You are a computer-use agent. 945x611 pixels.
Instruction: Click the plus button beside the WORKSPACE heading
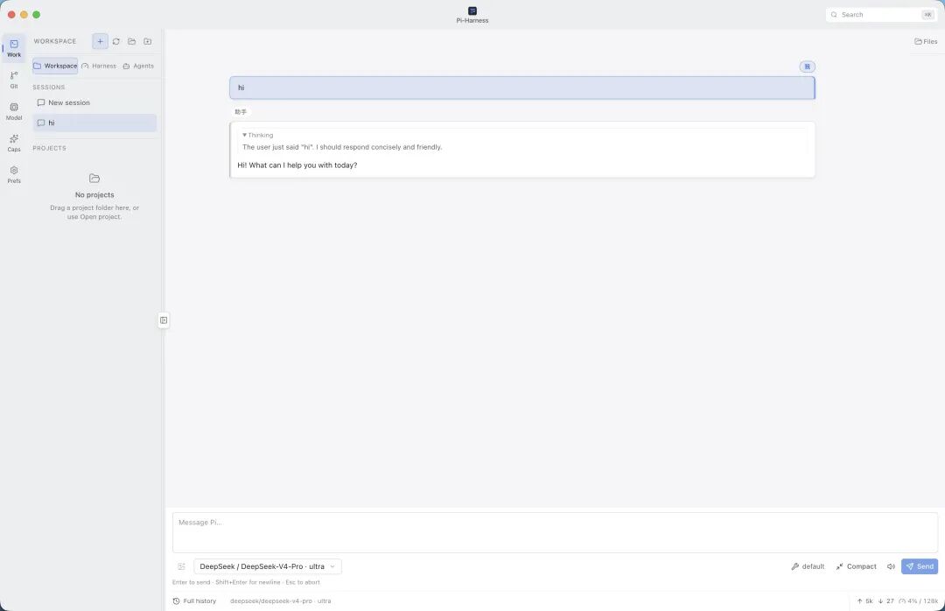(100, 41)
